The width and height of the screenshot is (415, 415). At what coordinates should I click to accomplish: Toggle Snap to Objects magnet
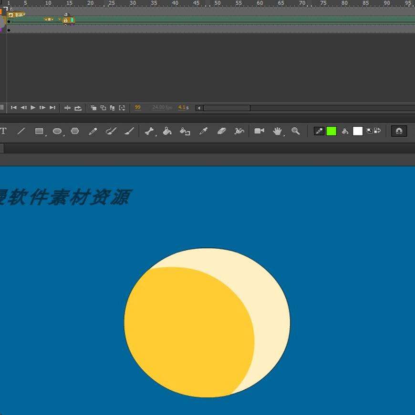pyautogui.click(x=399, y=131)
